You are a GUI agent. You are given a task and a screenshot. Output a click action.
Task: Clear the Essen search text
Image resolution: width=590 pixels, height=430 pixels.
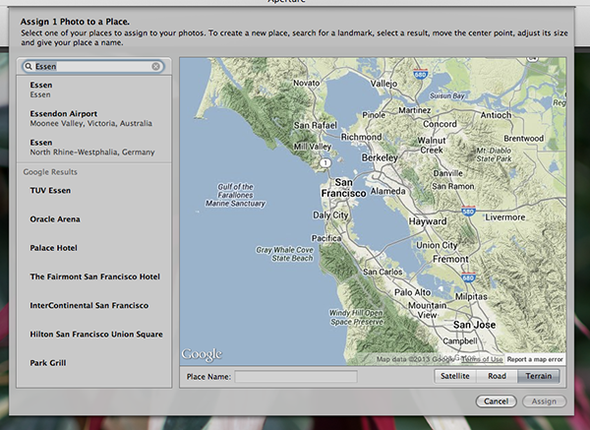pyautogui.click(x=155, y=67)
